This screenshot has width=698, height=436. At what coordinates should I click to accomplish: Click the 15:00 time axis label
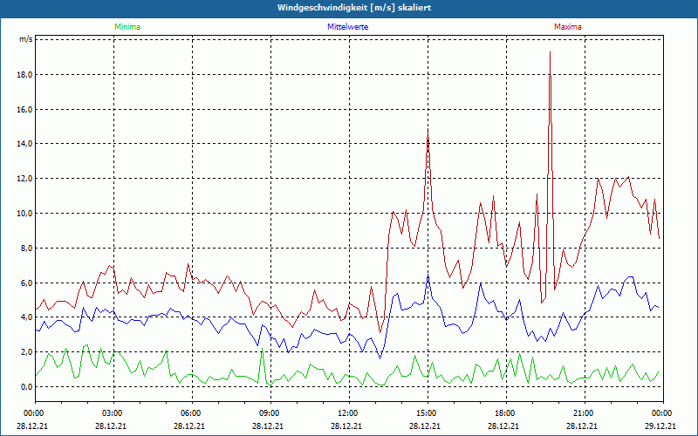[427, 413]
